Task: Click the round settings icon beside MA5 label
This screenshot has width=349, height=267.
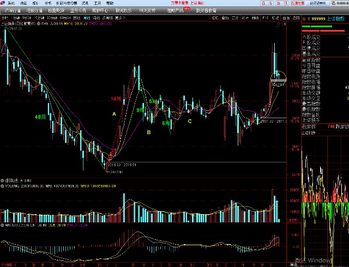Action: [39, 23]
